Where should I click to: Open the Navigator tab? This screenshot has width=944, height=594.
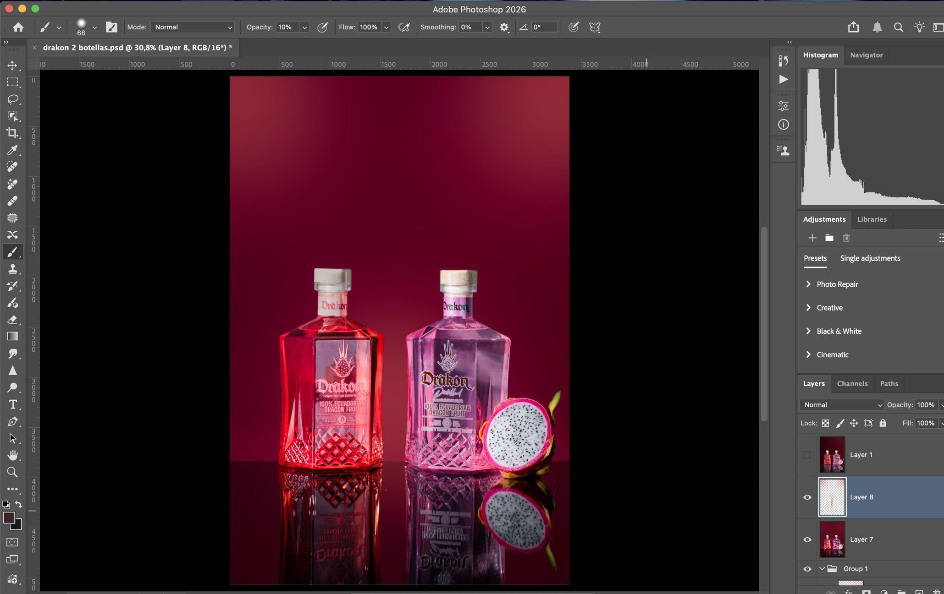click(x=866, y=55)
